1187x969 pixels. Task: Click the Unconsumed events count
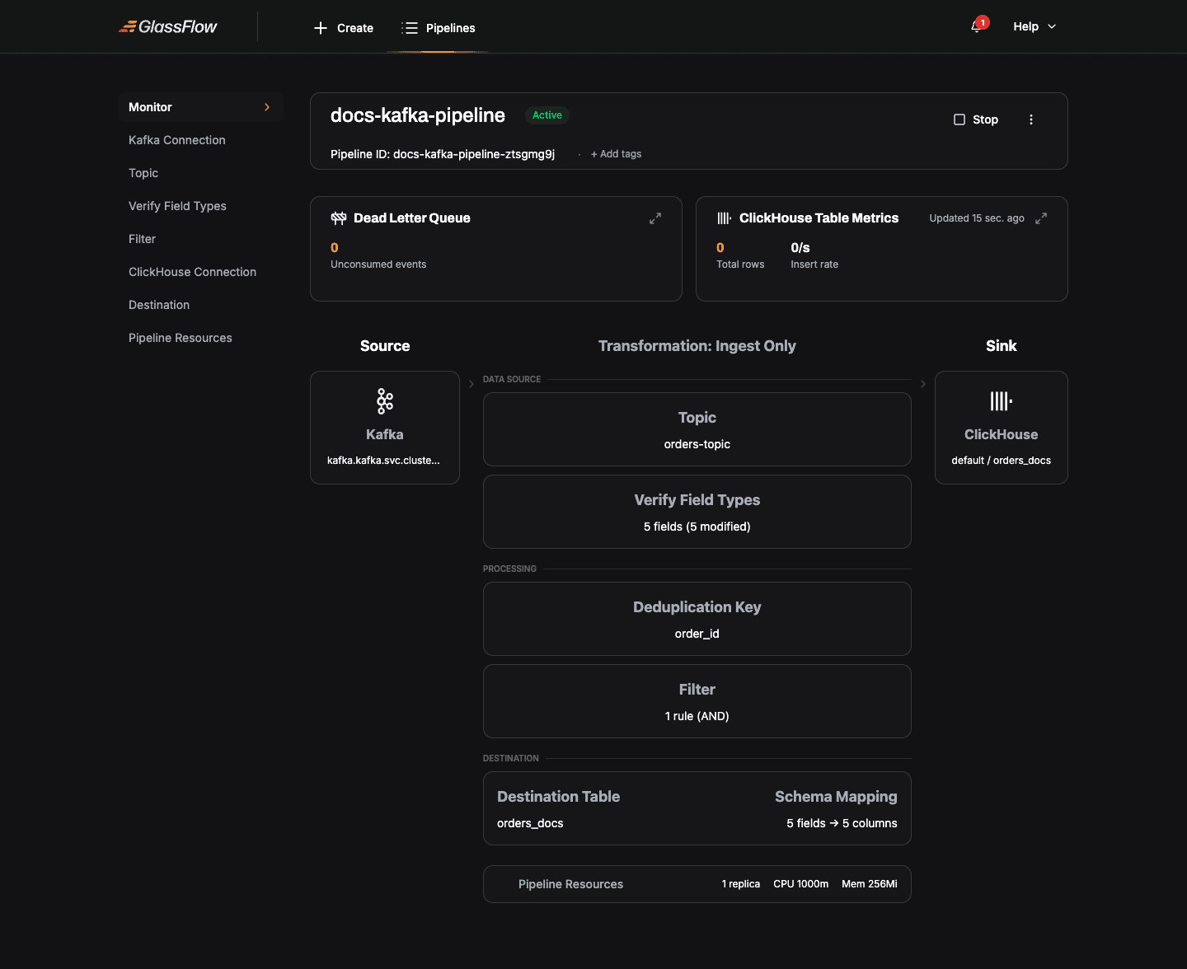coord(335,247)
